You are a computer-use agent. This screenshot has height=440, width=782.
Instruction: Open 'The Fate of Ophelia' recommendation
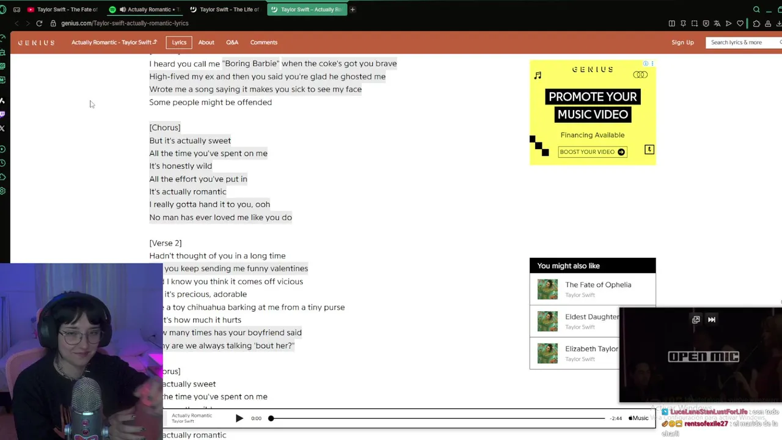click(598, 285)
